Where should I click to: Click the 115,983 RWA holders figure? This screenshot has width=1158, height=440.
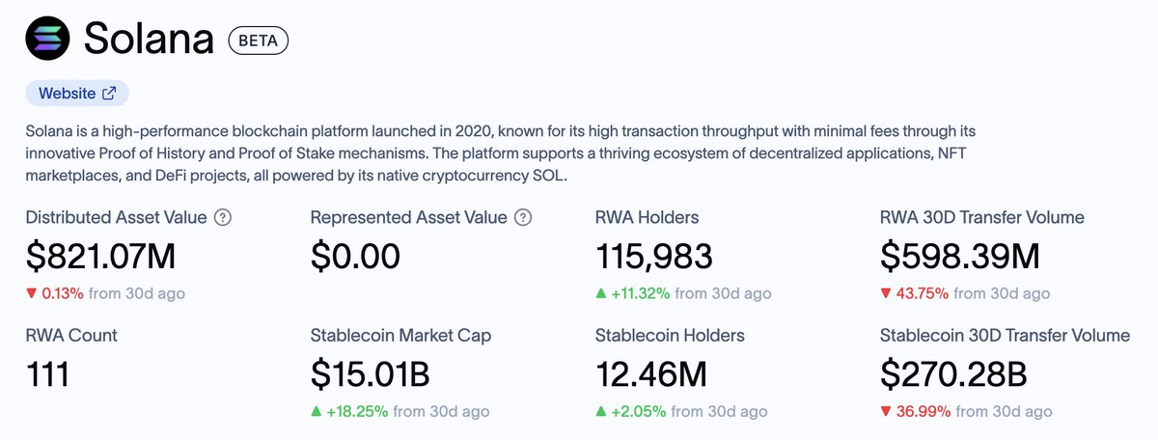pos(654,256)
